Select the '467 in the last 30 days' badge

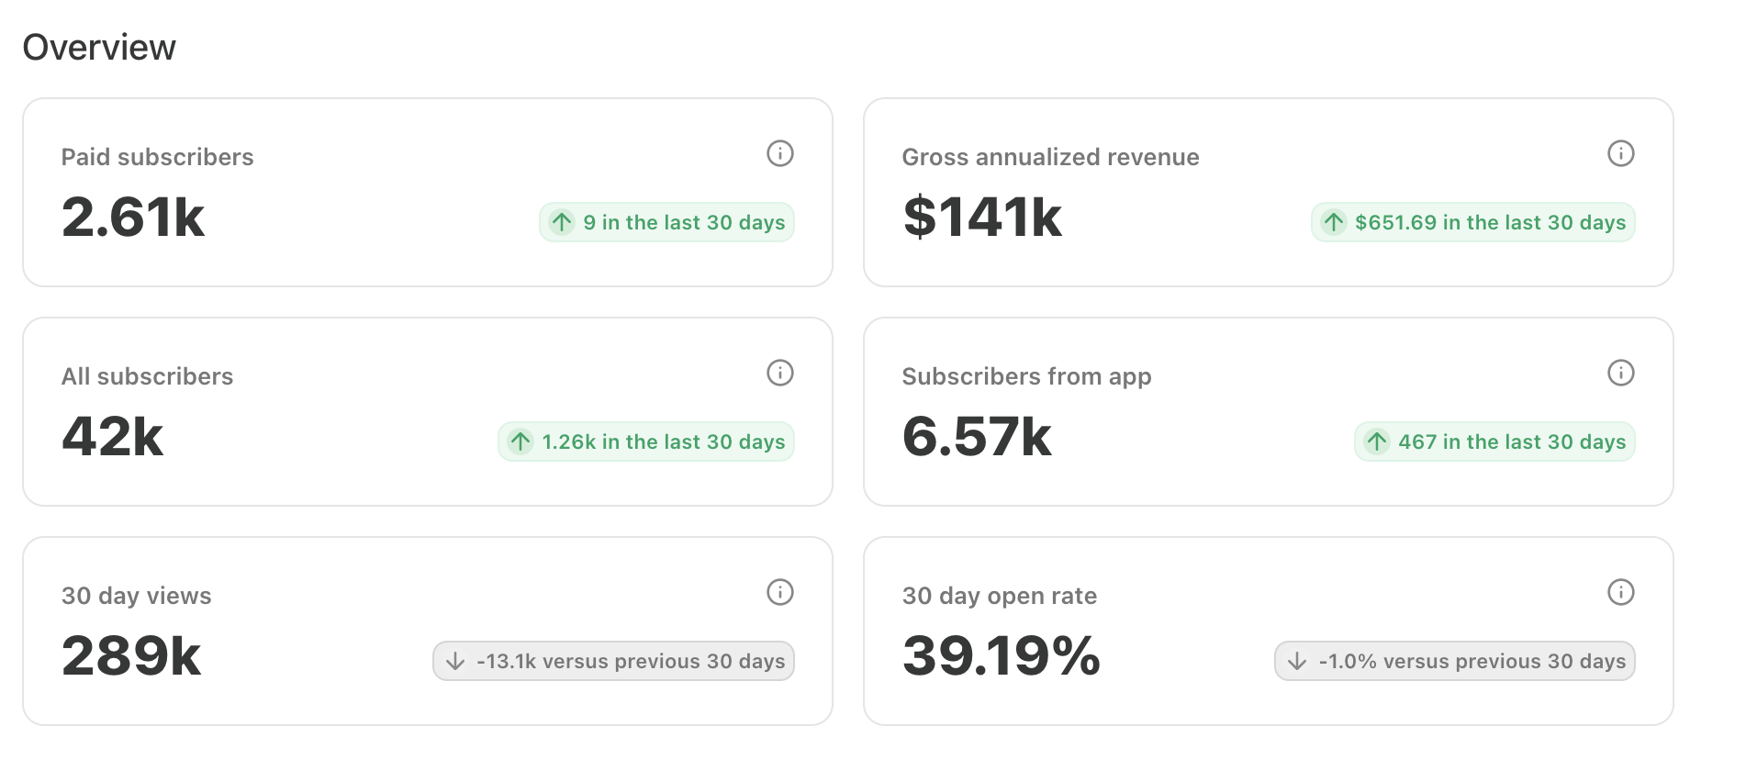click(x=1494, y=441)
